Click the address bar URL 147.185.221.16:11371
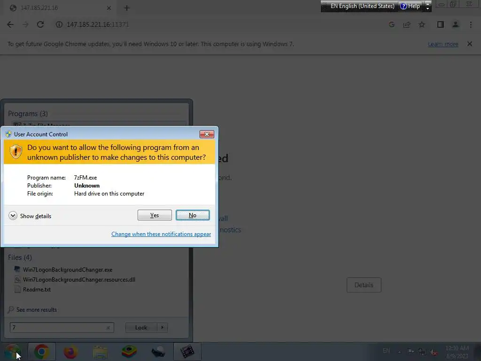This screenshot has height=361, width=481. coord(98,24)
